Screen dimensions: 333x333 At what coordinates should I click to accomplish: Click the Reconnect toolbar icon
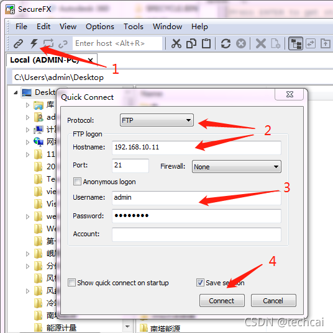63,44
